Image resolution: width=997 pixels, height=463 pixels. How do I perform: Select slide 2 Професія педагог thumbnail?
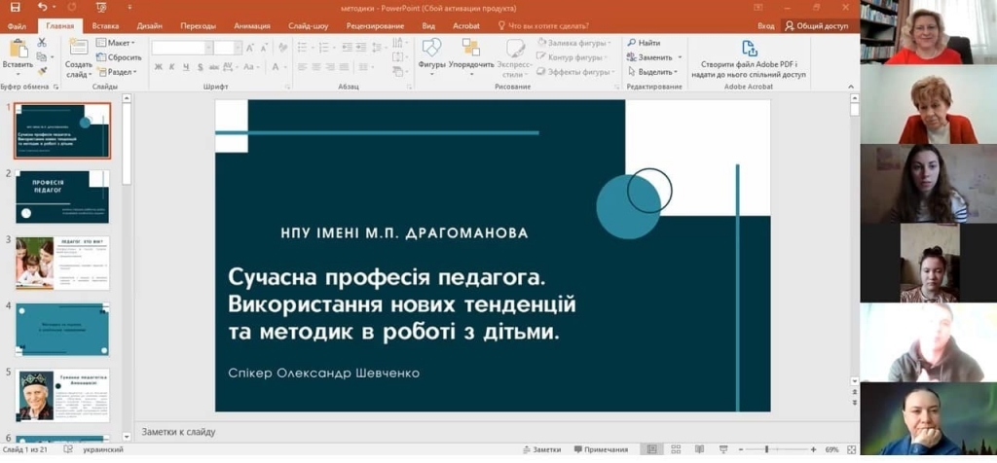(x=62, y=196)
